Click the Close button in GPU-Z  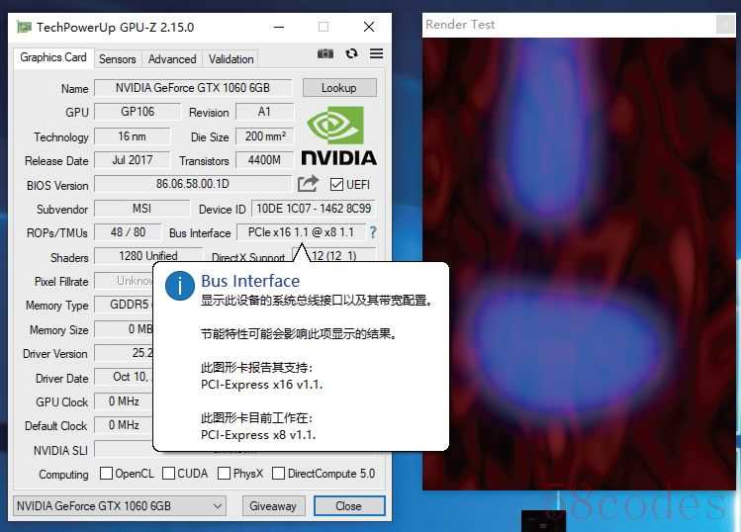tap(349, 506)
